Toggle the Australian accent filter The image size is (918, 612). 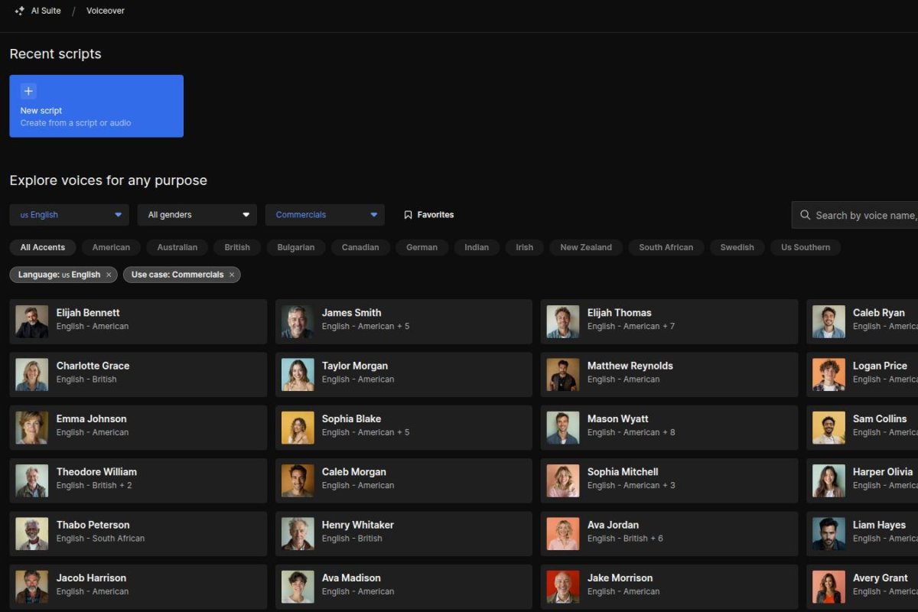pos(177,247)
